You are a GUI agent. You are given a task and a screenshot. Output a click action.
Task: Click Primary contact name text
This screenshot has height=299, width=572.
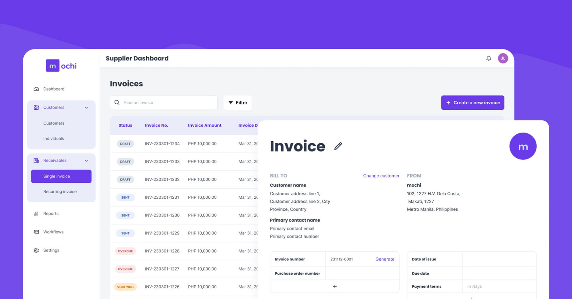tap(295, 220)
